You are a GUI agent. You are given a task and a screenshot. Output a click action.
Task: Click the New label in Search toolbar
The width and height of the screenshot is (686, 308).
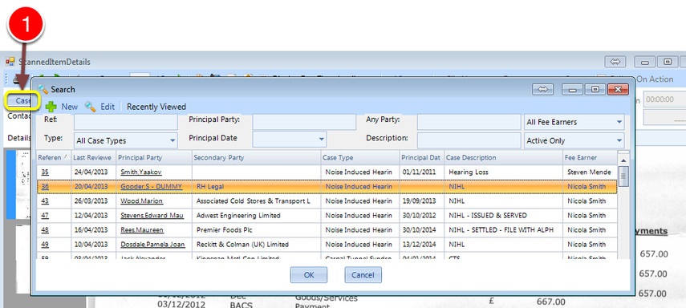[x=70, y=107]
